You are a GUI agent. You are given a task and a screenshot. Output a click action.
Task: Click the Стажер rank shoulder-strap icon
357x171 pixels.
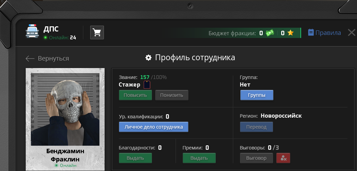click(x=147, y=85)
